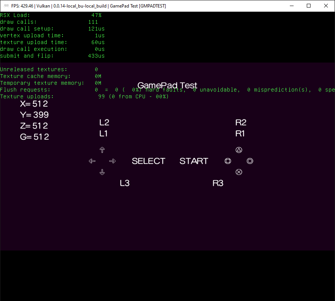Click the D-pad right arrow
Screen dimensions: 335x301
tap(112, 161)
